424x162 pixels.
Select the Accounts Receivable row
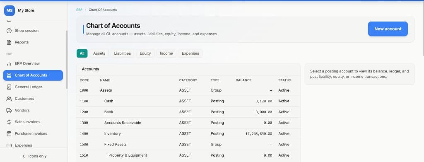click(188, 123)
